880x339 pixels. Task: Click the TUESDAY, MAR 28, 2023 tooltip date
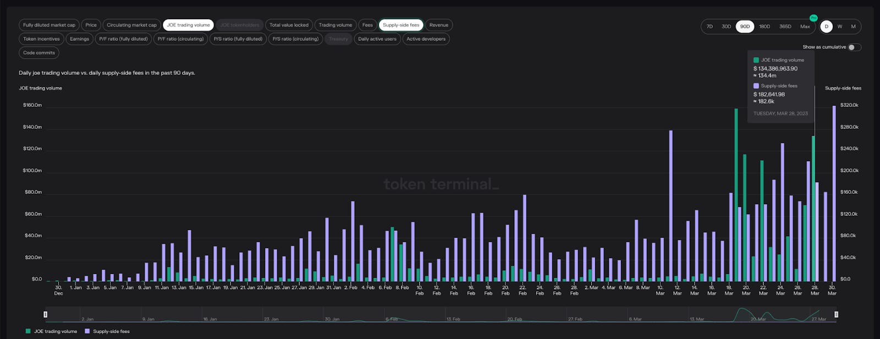[x=780, y=113]
